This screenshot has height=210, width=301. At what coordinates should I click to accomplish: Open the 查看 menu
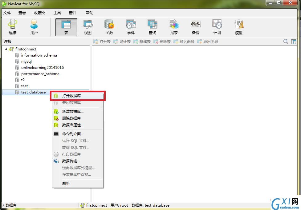pos(22,13)
